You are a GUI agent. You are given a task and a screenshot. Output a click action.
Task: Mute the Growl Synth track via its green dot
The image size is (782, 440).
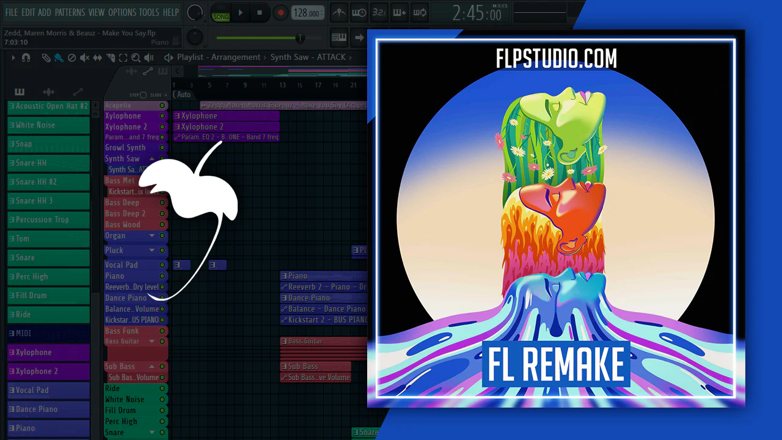click(162, 148)
